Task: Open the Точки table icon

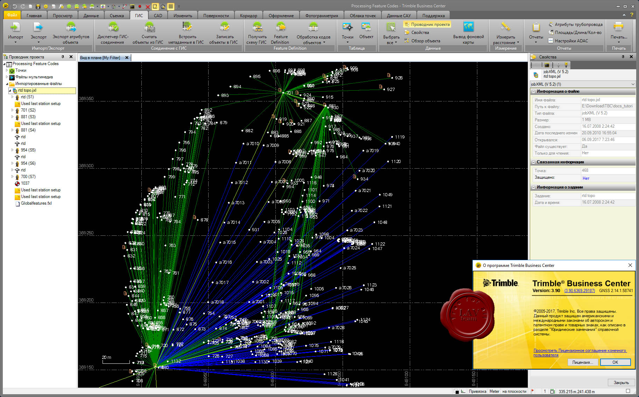Action: (347, 27)
